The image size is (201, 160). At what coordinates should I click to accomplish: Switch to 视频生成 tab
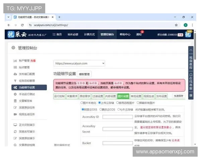(x=149, y=96)
